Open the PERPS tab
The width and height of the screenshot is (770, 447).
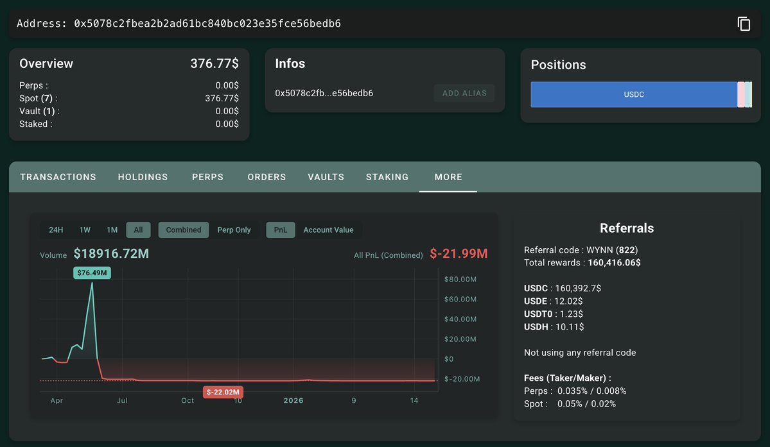[208, 177]
